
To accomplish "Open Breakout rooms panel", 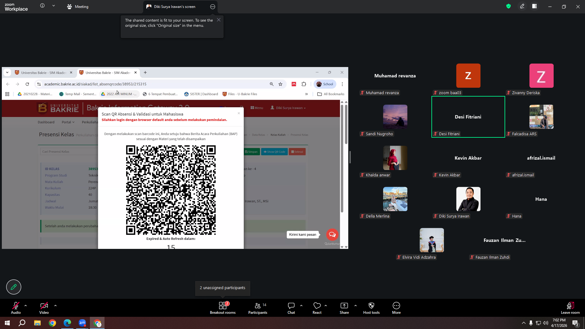I will coord(223,308).
